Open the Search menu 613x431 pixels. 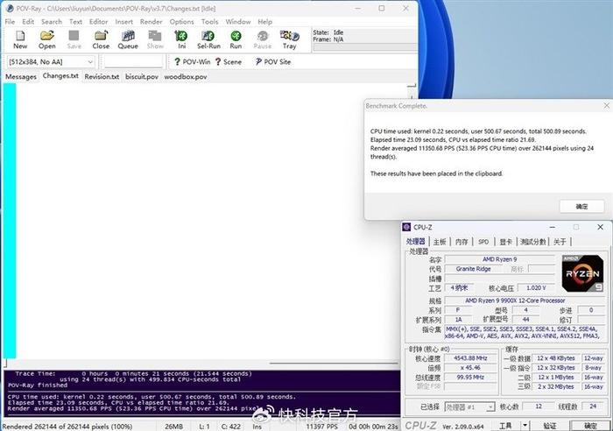[x=52, y=22]
